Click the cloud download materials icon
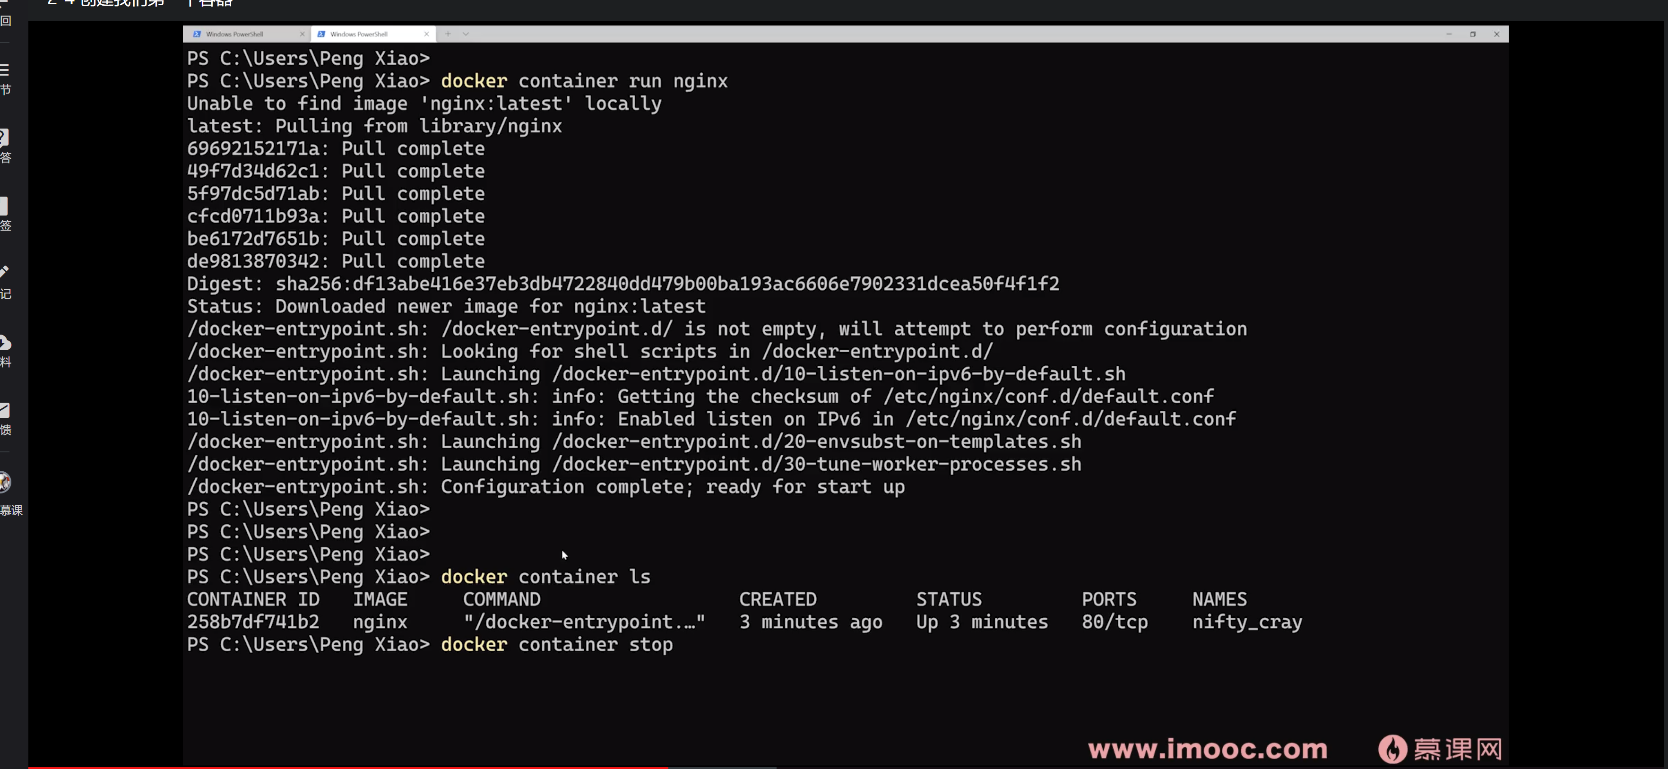The width and height of the screenshot is (1668, 769). click(x=5, y=342)
